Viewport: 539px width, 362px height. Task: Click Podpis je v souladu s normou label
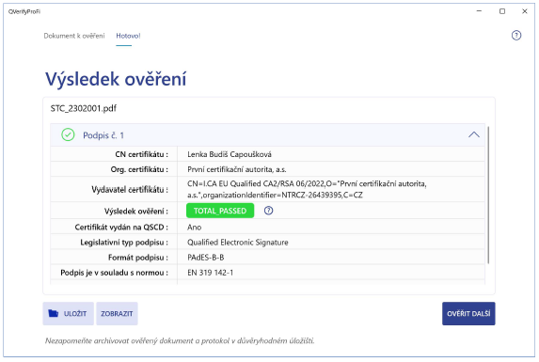[x=114, y=273]
